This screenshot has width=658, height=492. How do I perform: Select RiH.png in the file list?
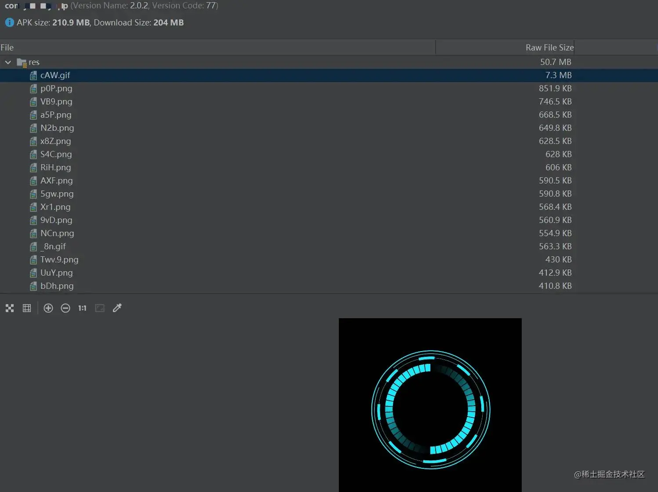[x=55, y=167]
